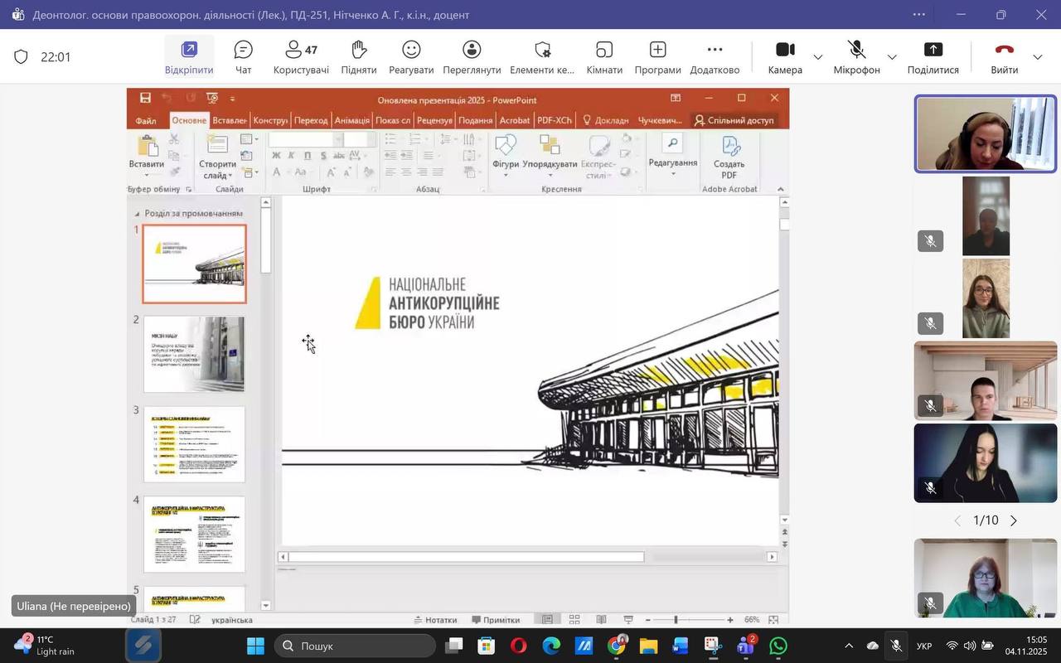Open the reactions menu
The width and height of the screenshot is (1061, 663).
coord(411,56)
